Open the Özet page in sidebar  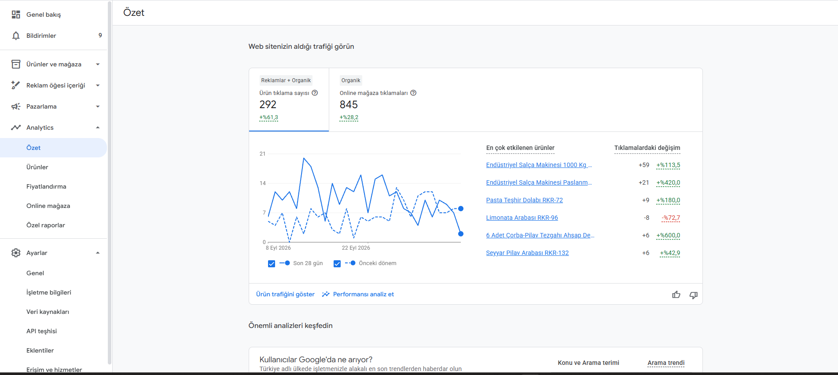coord(53,148)
